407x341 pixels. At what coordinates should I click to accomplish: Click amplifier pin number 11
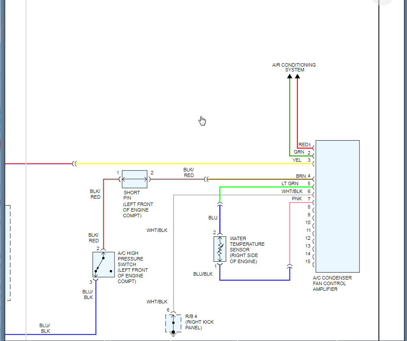tap(308, 230)
